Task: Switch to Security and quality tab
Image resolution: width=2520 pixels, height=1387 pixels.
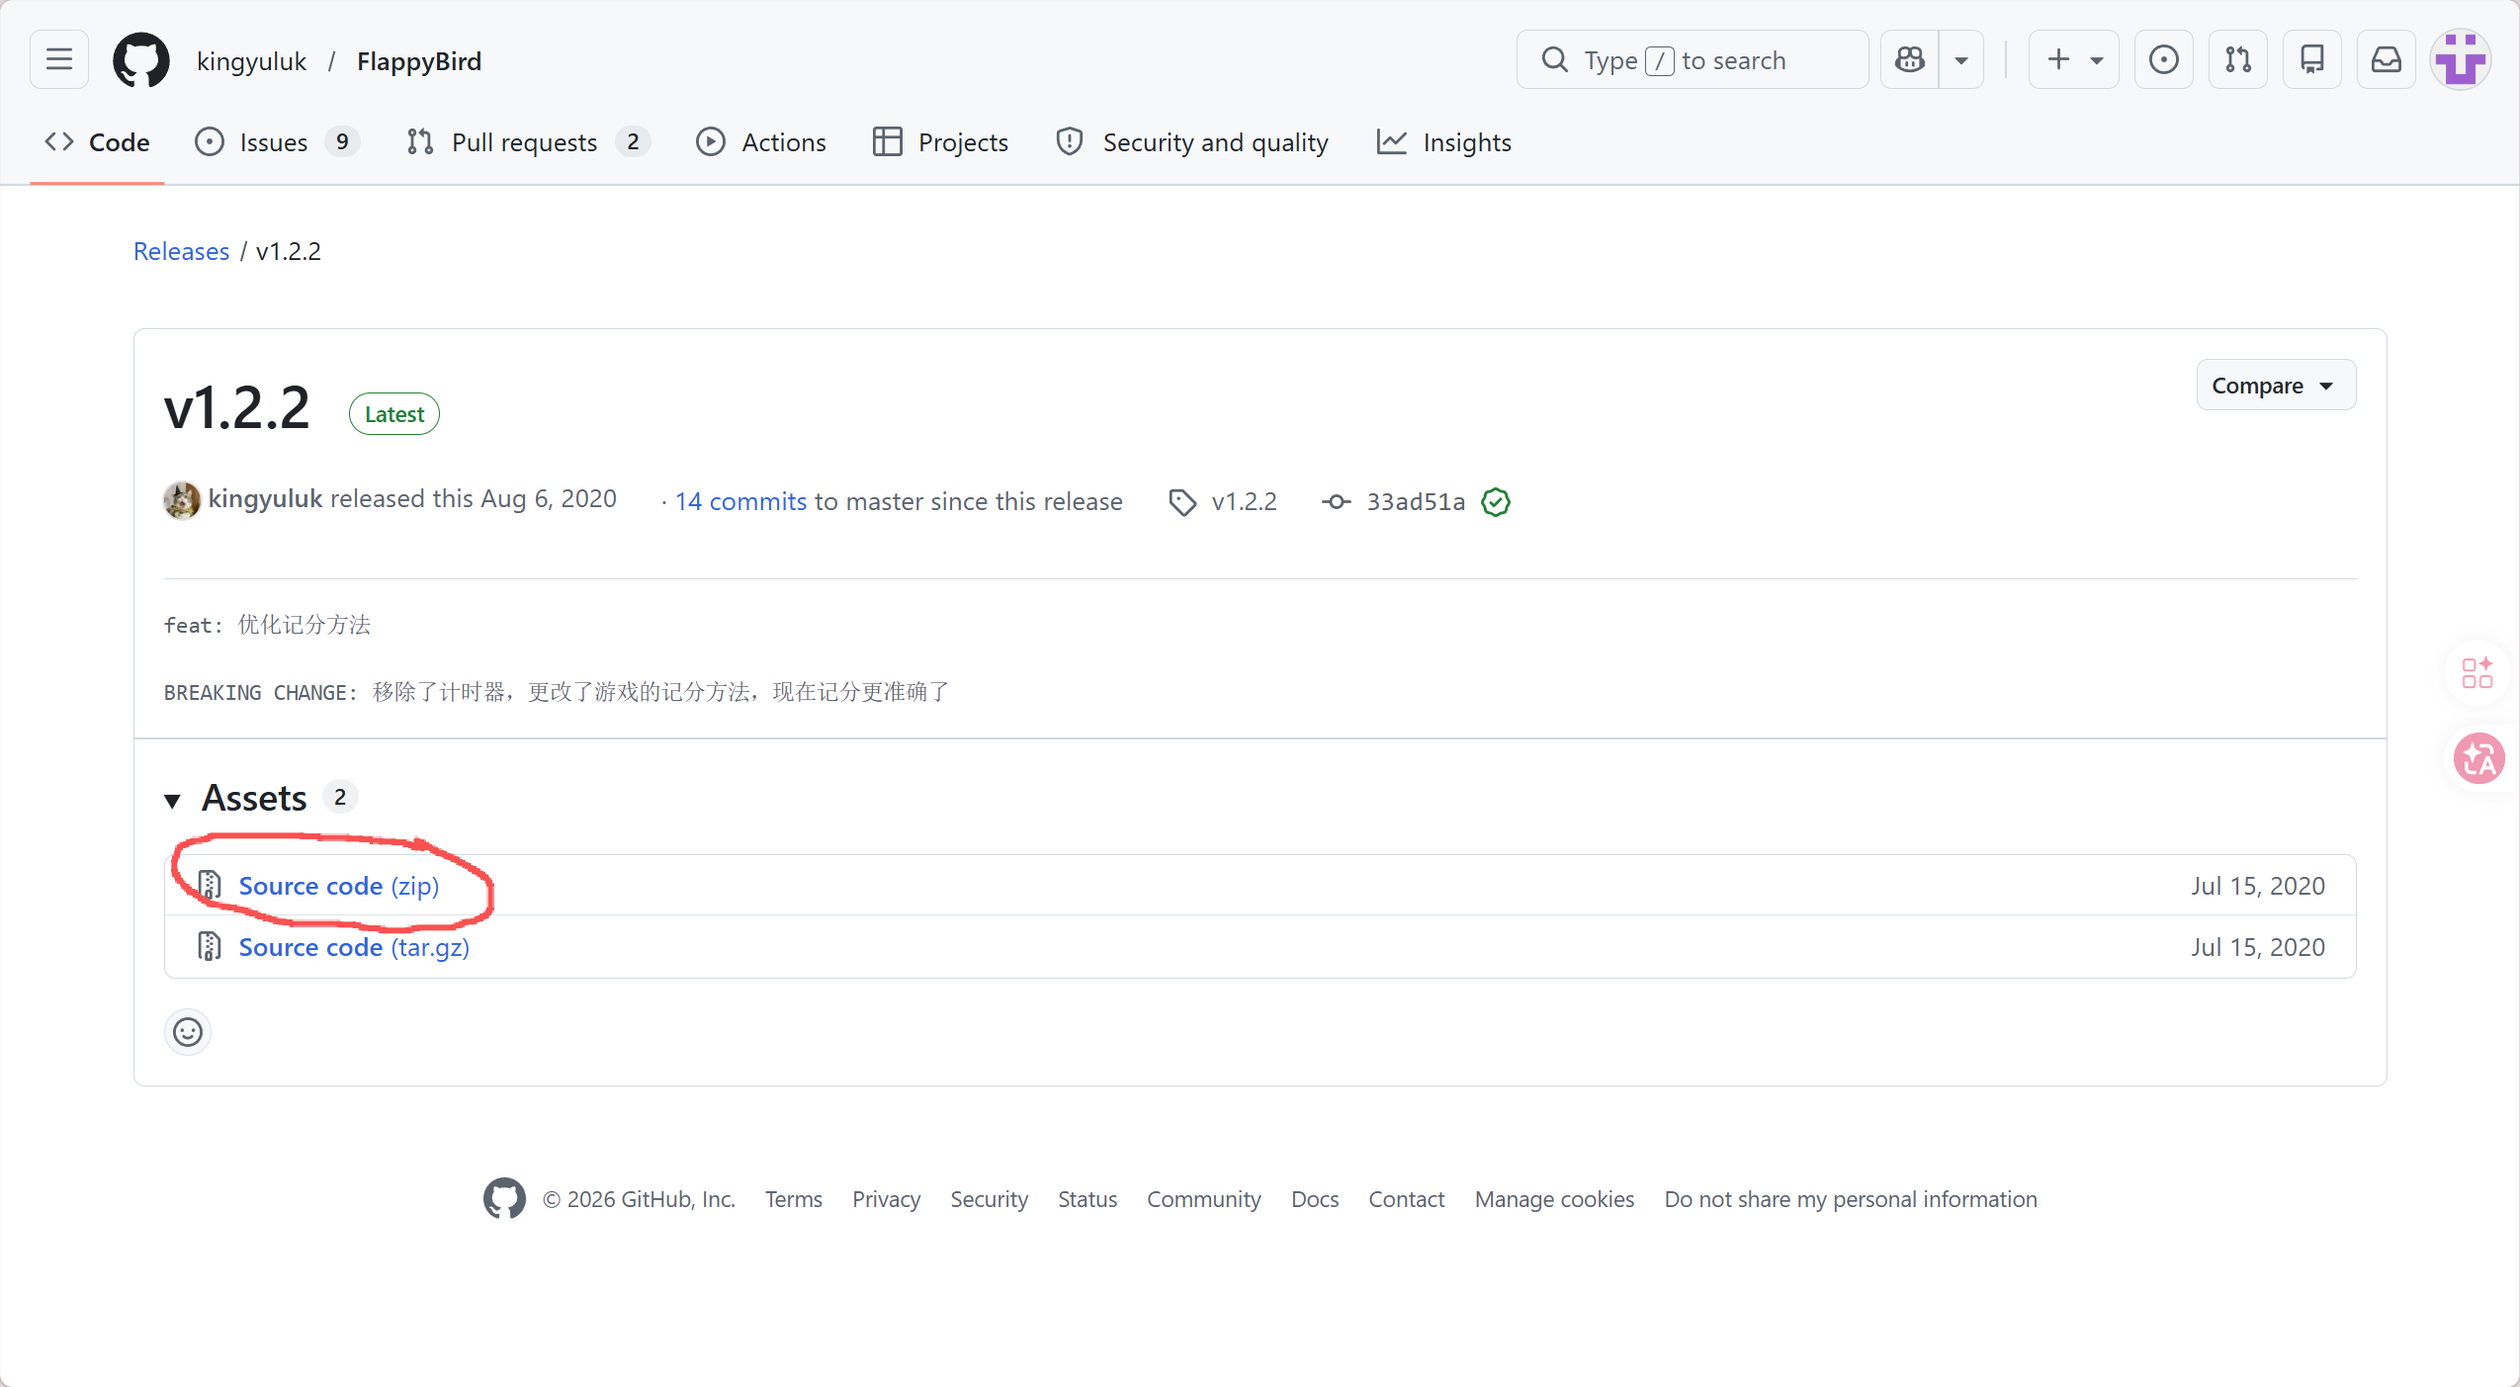Action: [1192, 142]
